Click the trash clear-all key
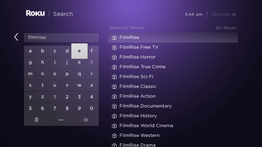 point(36,120)
